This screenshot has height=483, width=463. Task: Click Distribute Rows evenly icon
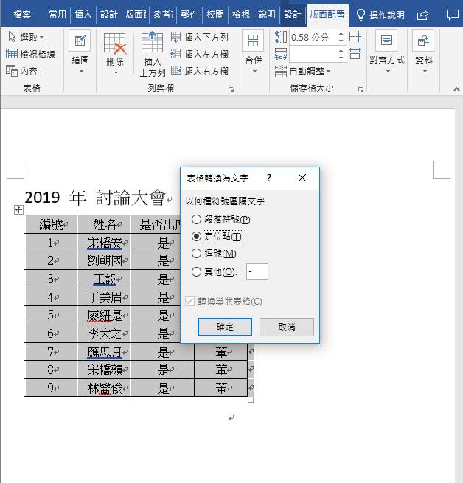(355, 37)
